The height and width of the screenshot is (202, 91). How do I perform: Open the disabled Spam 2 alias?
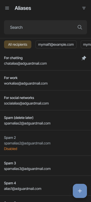pos(45,143)
